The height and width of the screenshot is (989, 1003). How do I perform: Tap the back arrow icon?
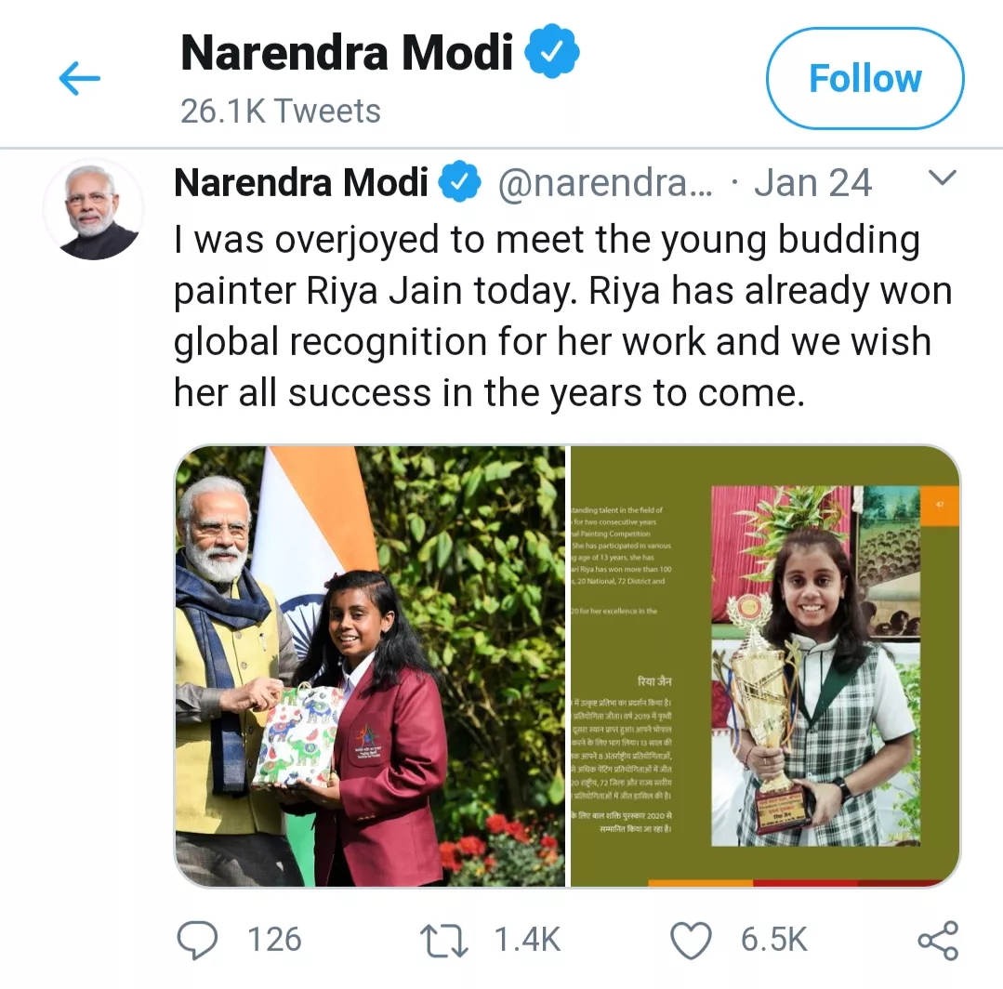80,80
